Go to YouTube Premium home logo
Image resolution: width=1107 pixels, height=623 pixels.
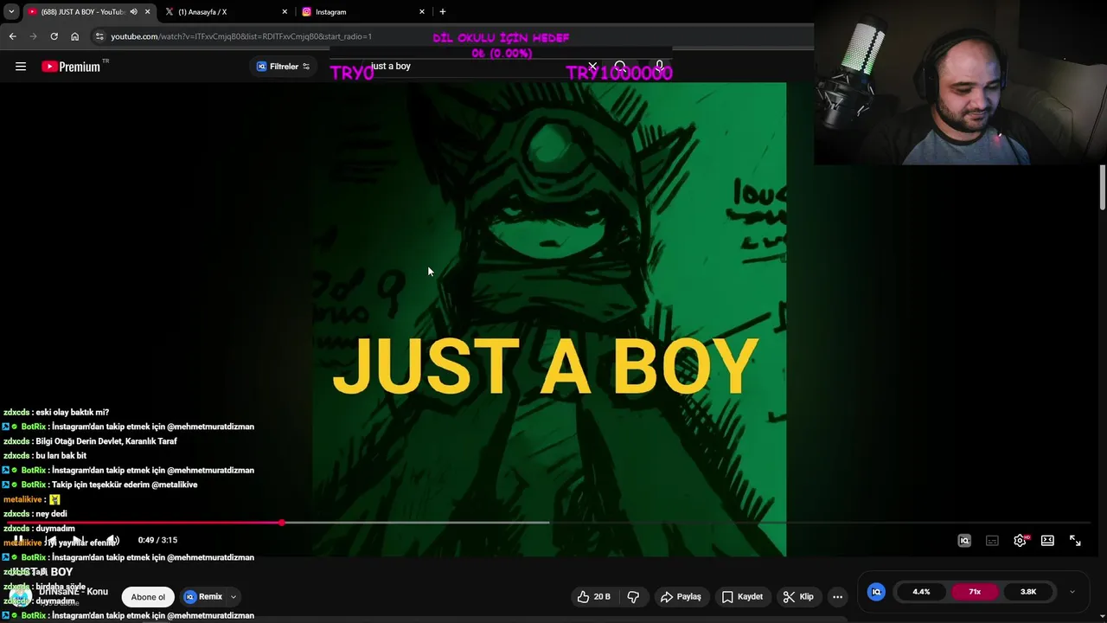click(x=71, y=67)
